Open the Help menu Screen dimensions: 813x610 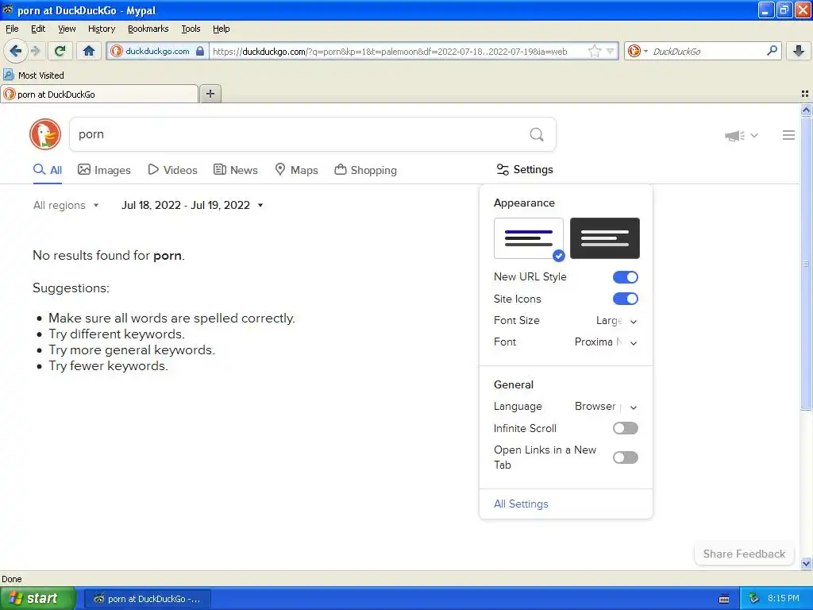click(222, 29)
